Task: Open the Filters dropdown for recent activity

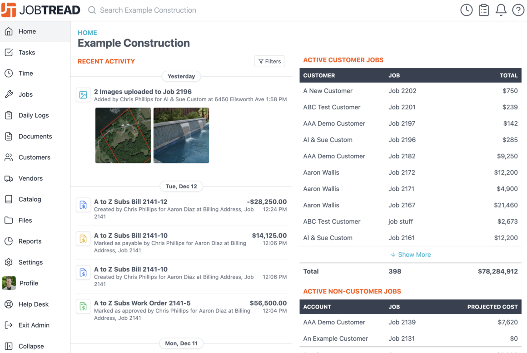Action: click(269, 61)
